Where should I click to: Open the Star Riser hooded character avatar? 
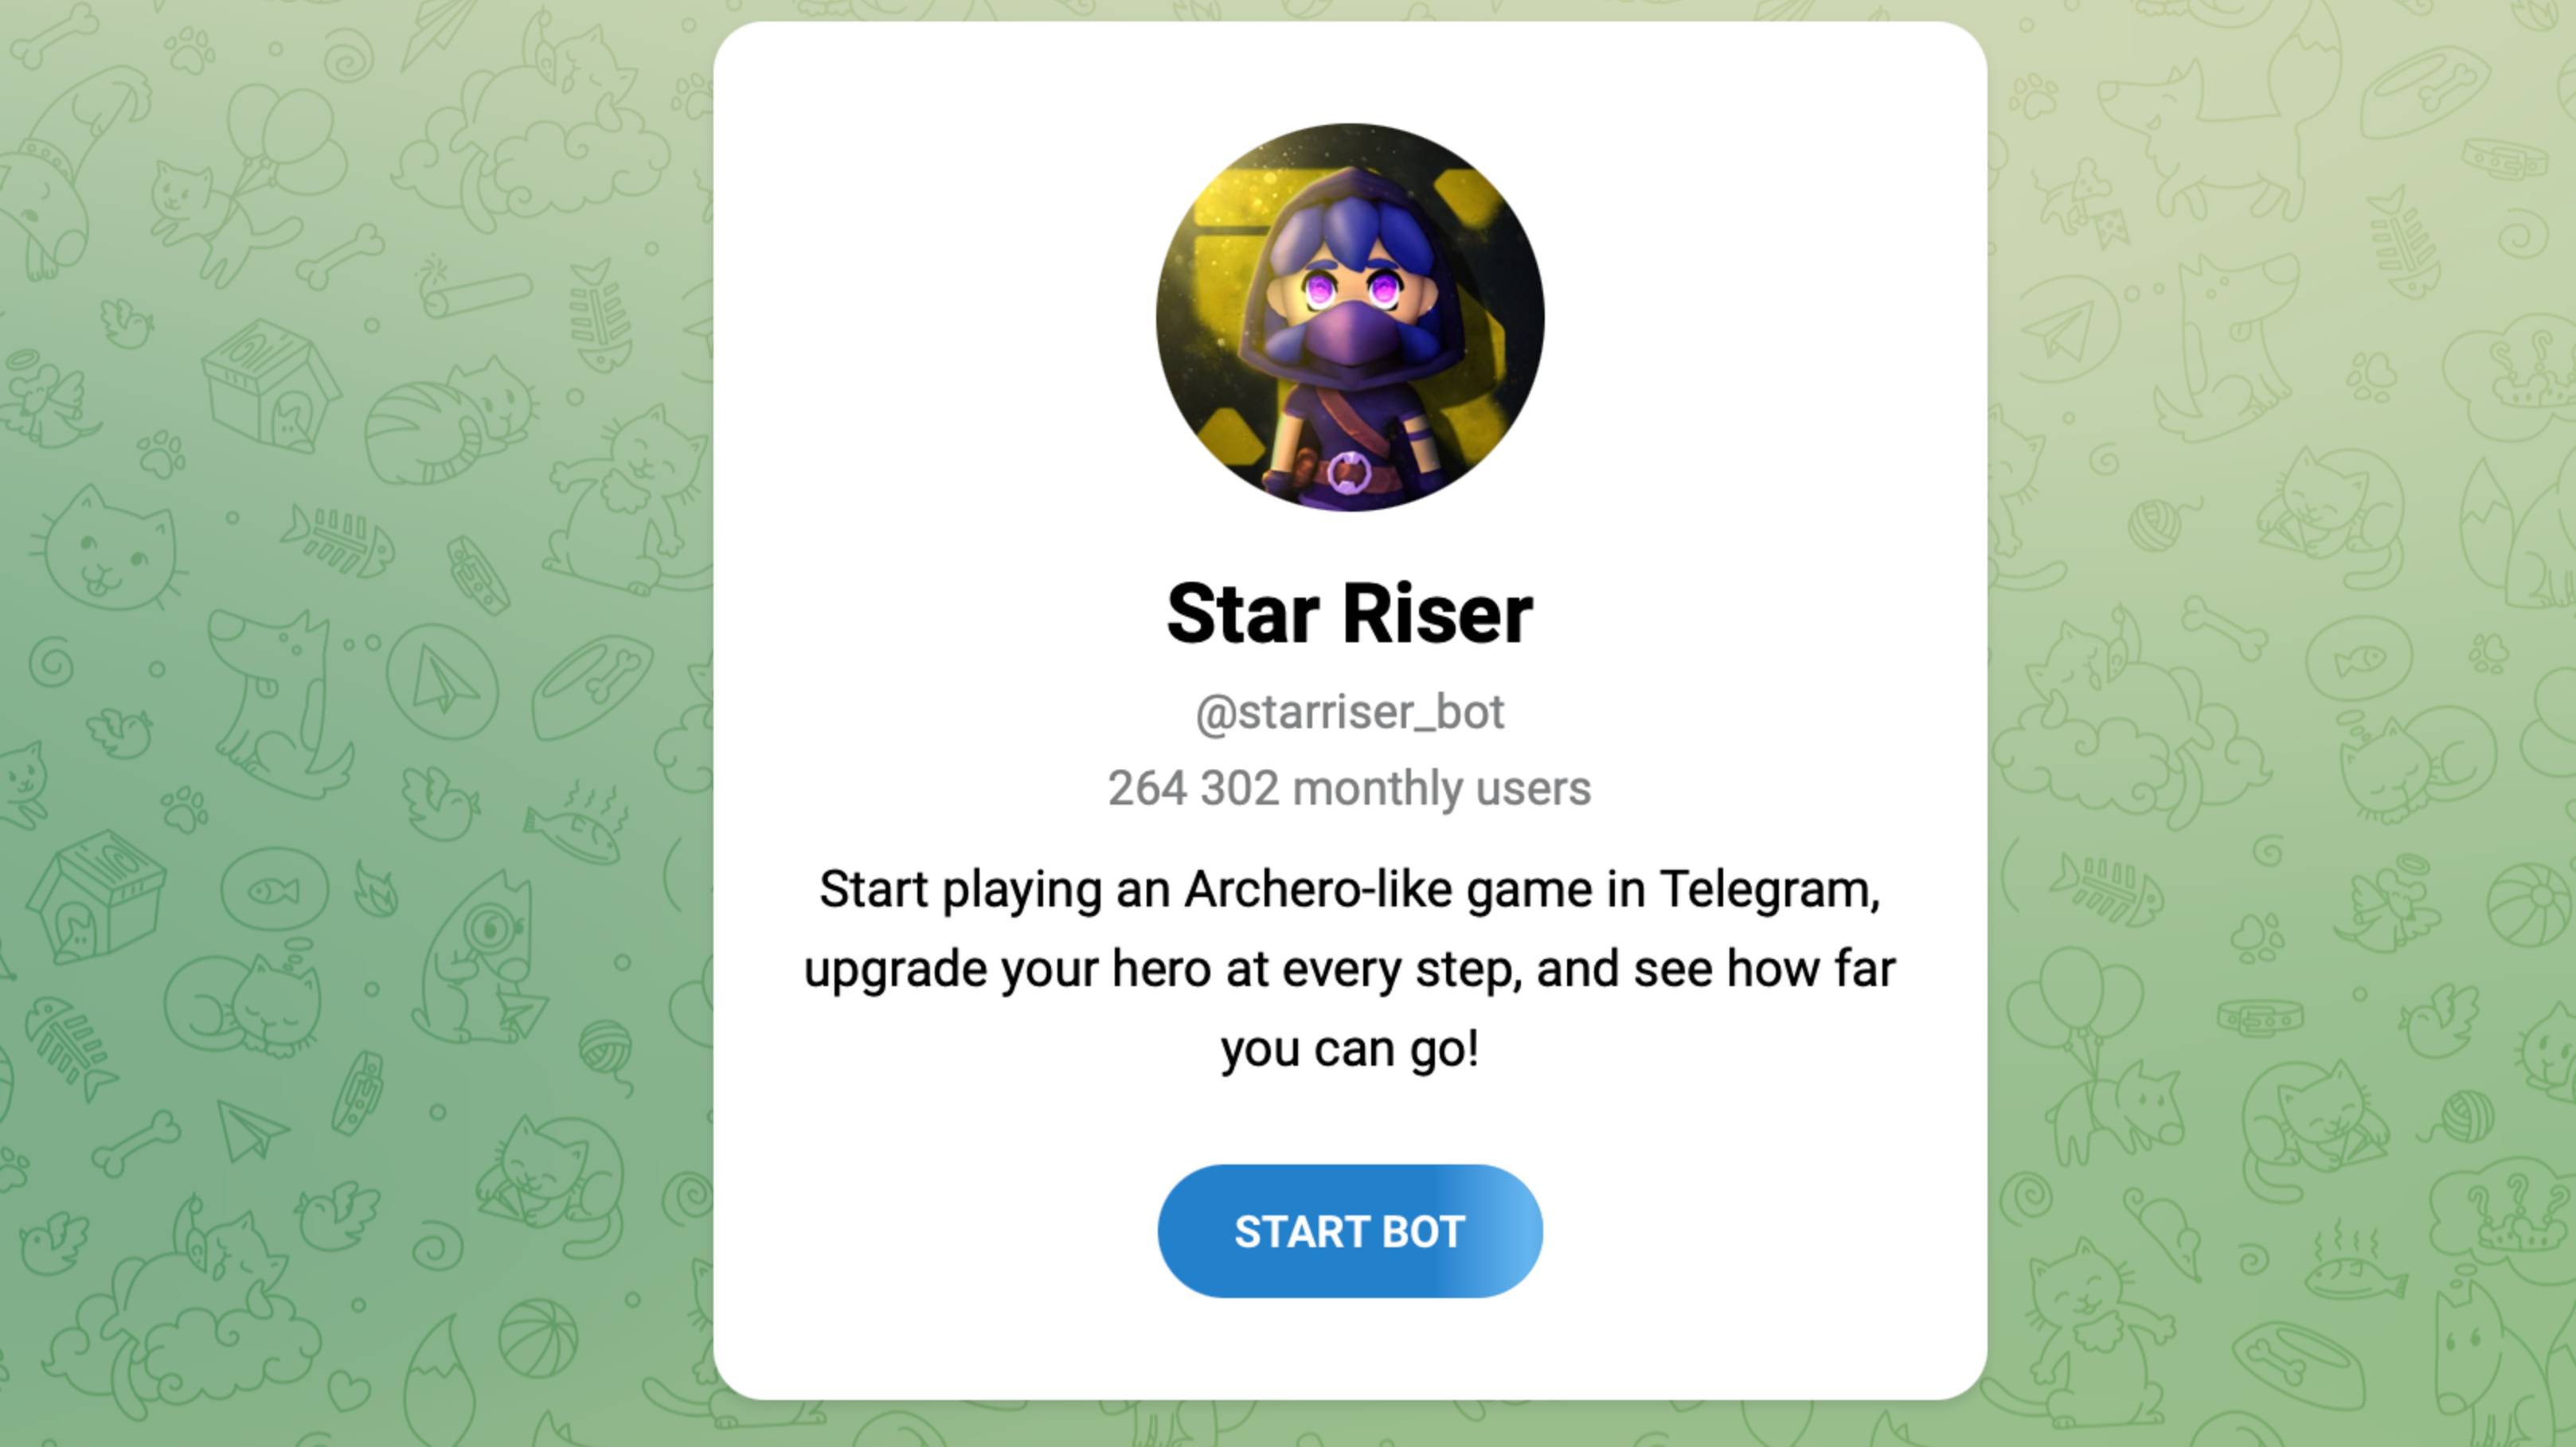tap(1350, 317)
